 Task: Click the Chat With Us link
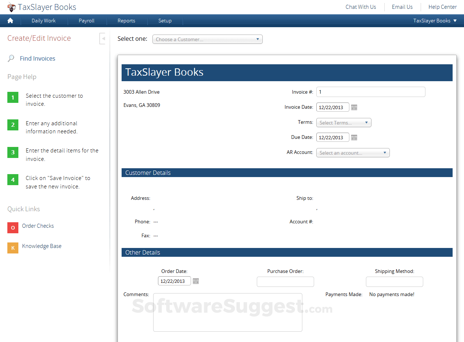point(360,7)
